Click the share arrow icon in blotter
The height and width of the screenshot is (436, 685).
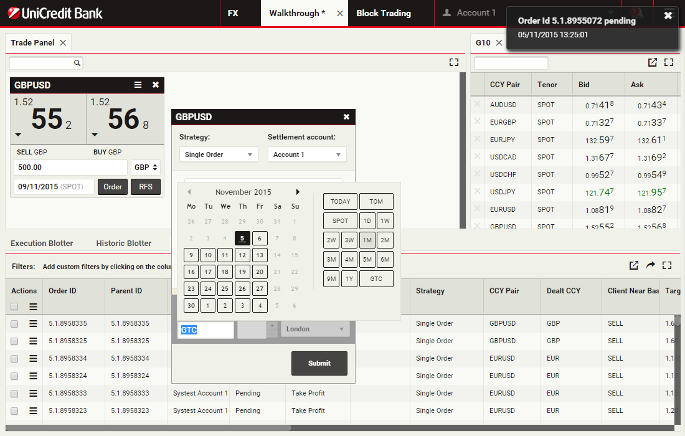[x=650, y=265]
